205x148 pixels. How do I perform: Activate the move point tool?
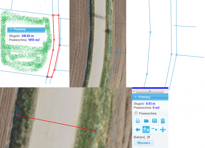(x=163, y=130)
